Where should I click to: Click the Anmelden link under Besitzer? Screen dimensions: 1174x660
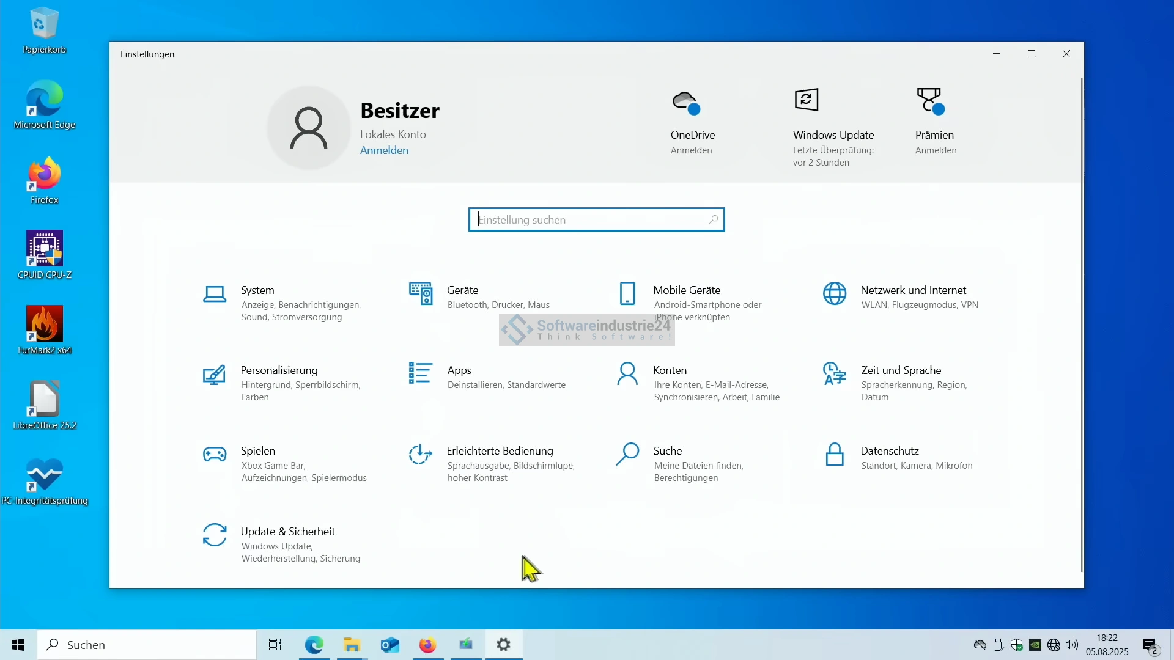tap(384, 150)
